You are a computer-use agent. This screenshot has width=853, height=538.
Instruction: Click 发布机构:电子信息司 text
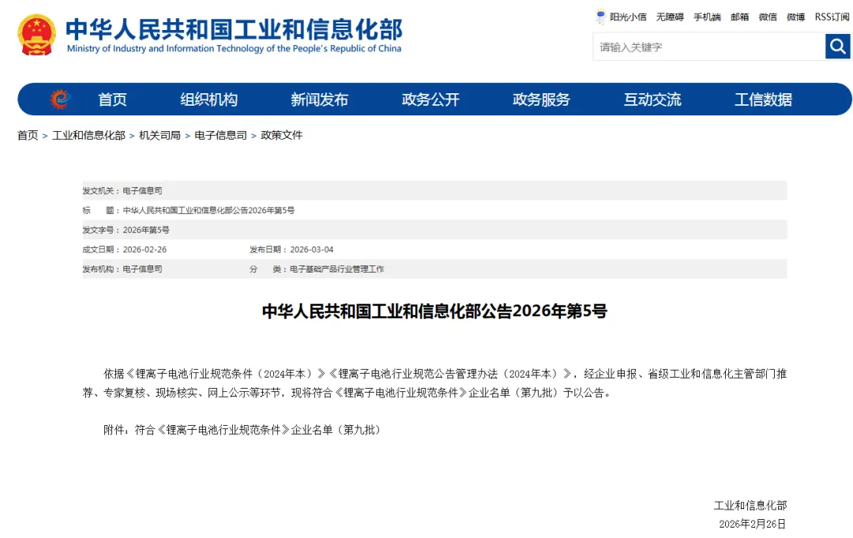coord(122,269)
